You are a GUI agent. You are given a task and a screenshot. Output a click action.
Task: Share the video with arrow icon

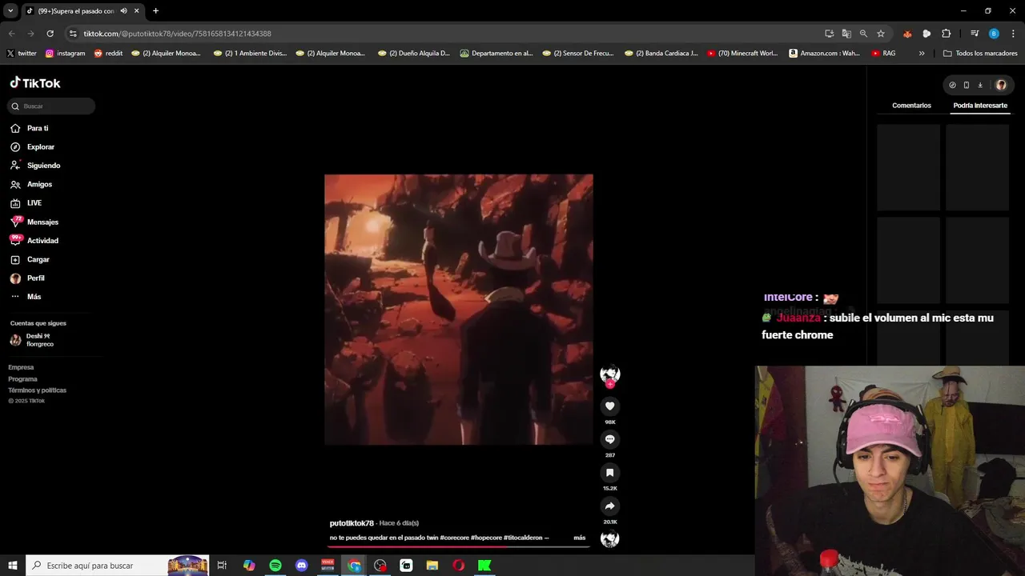click(609, 506)
